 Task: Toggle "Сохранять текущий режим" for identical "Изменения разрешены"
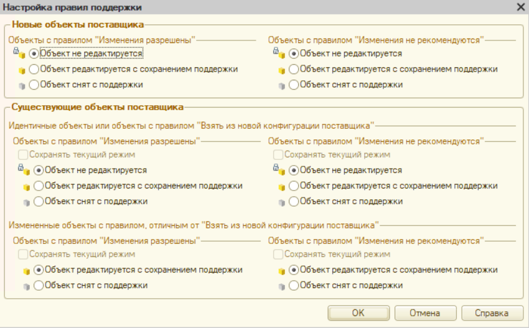(24, 155)
